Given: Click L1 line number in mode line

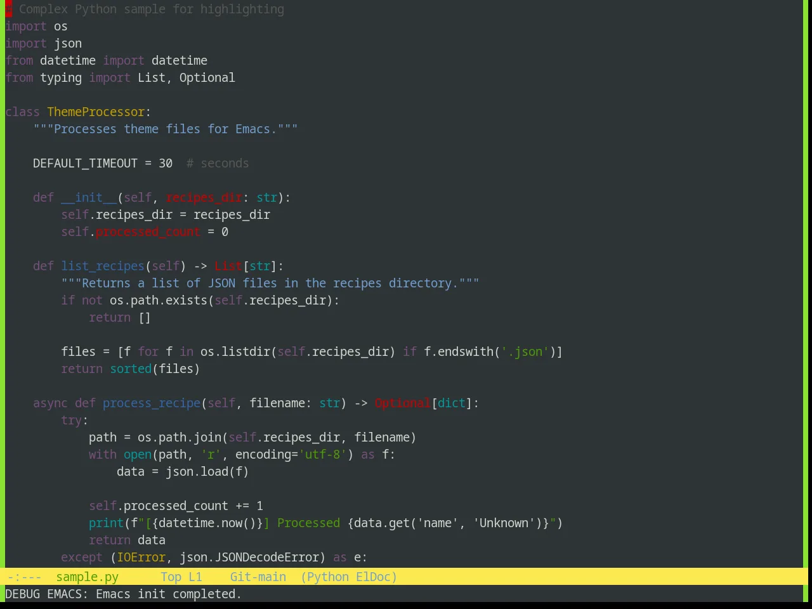Looking at the screenshot, I should [x=195, y=577].
